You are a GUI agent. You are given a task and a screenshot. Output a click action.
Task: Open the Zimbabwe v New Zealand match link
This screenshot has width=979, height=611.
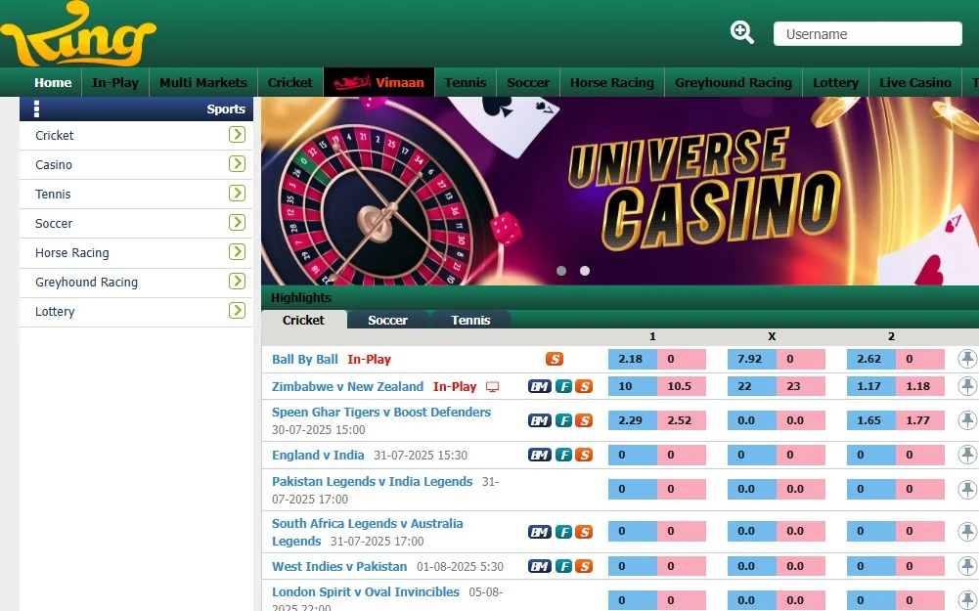tap(348, 386)
